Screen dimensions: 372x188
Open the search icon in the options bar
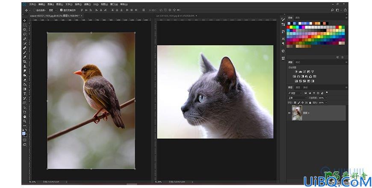coord(332,10)
